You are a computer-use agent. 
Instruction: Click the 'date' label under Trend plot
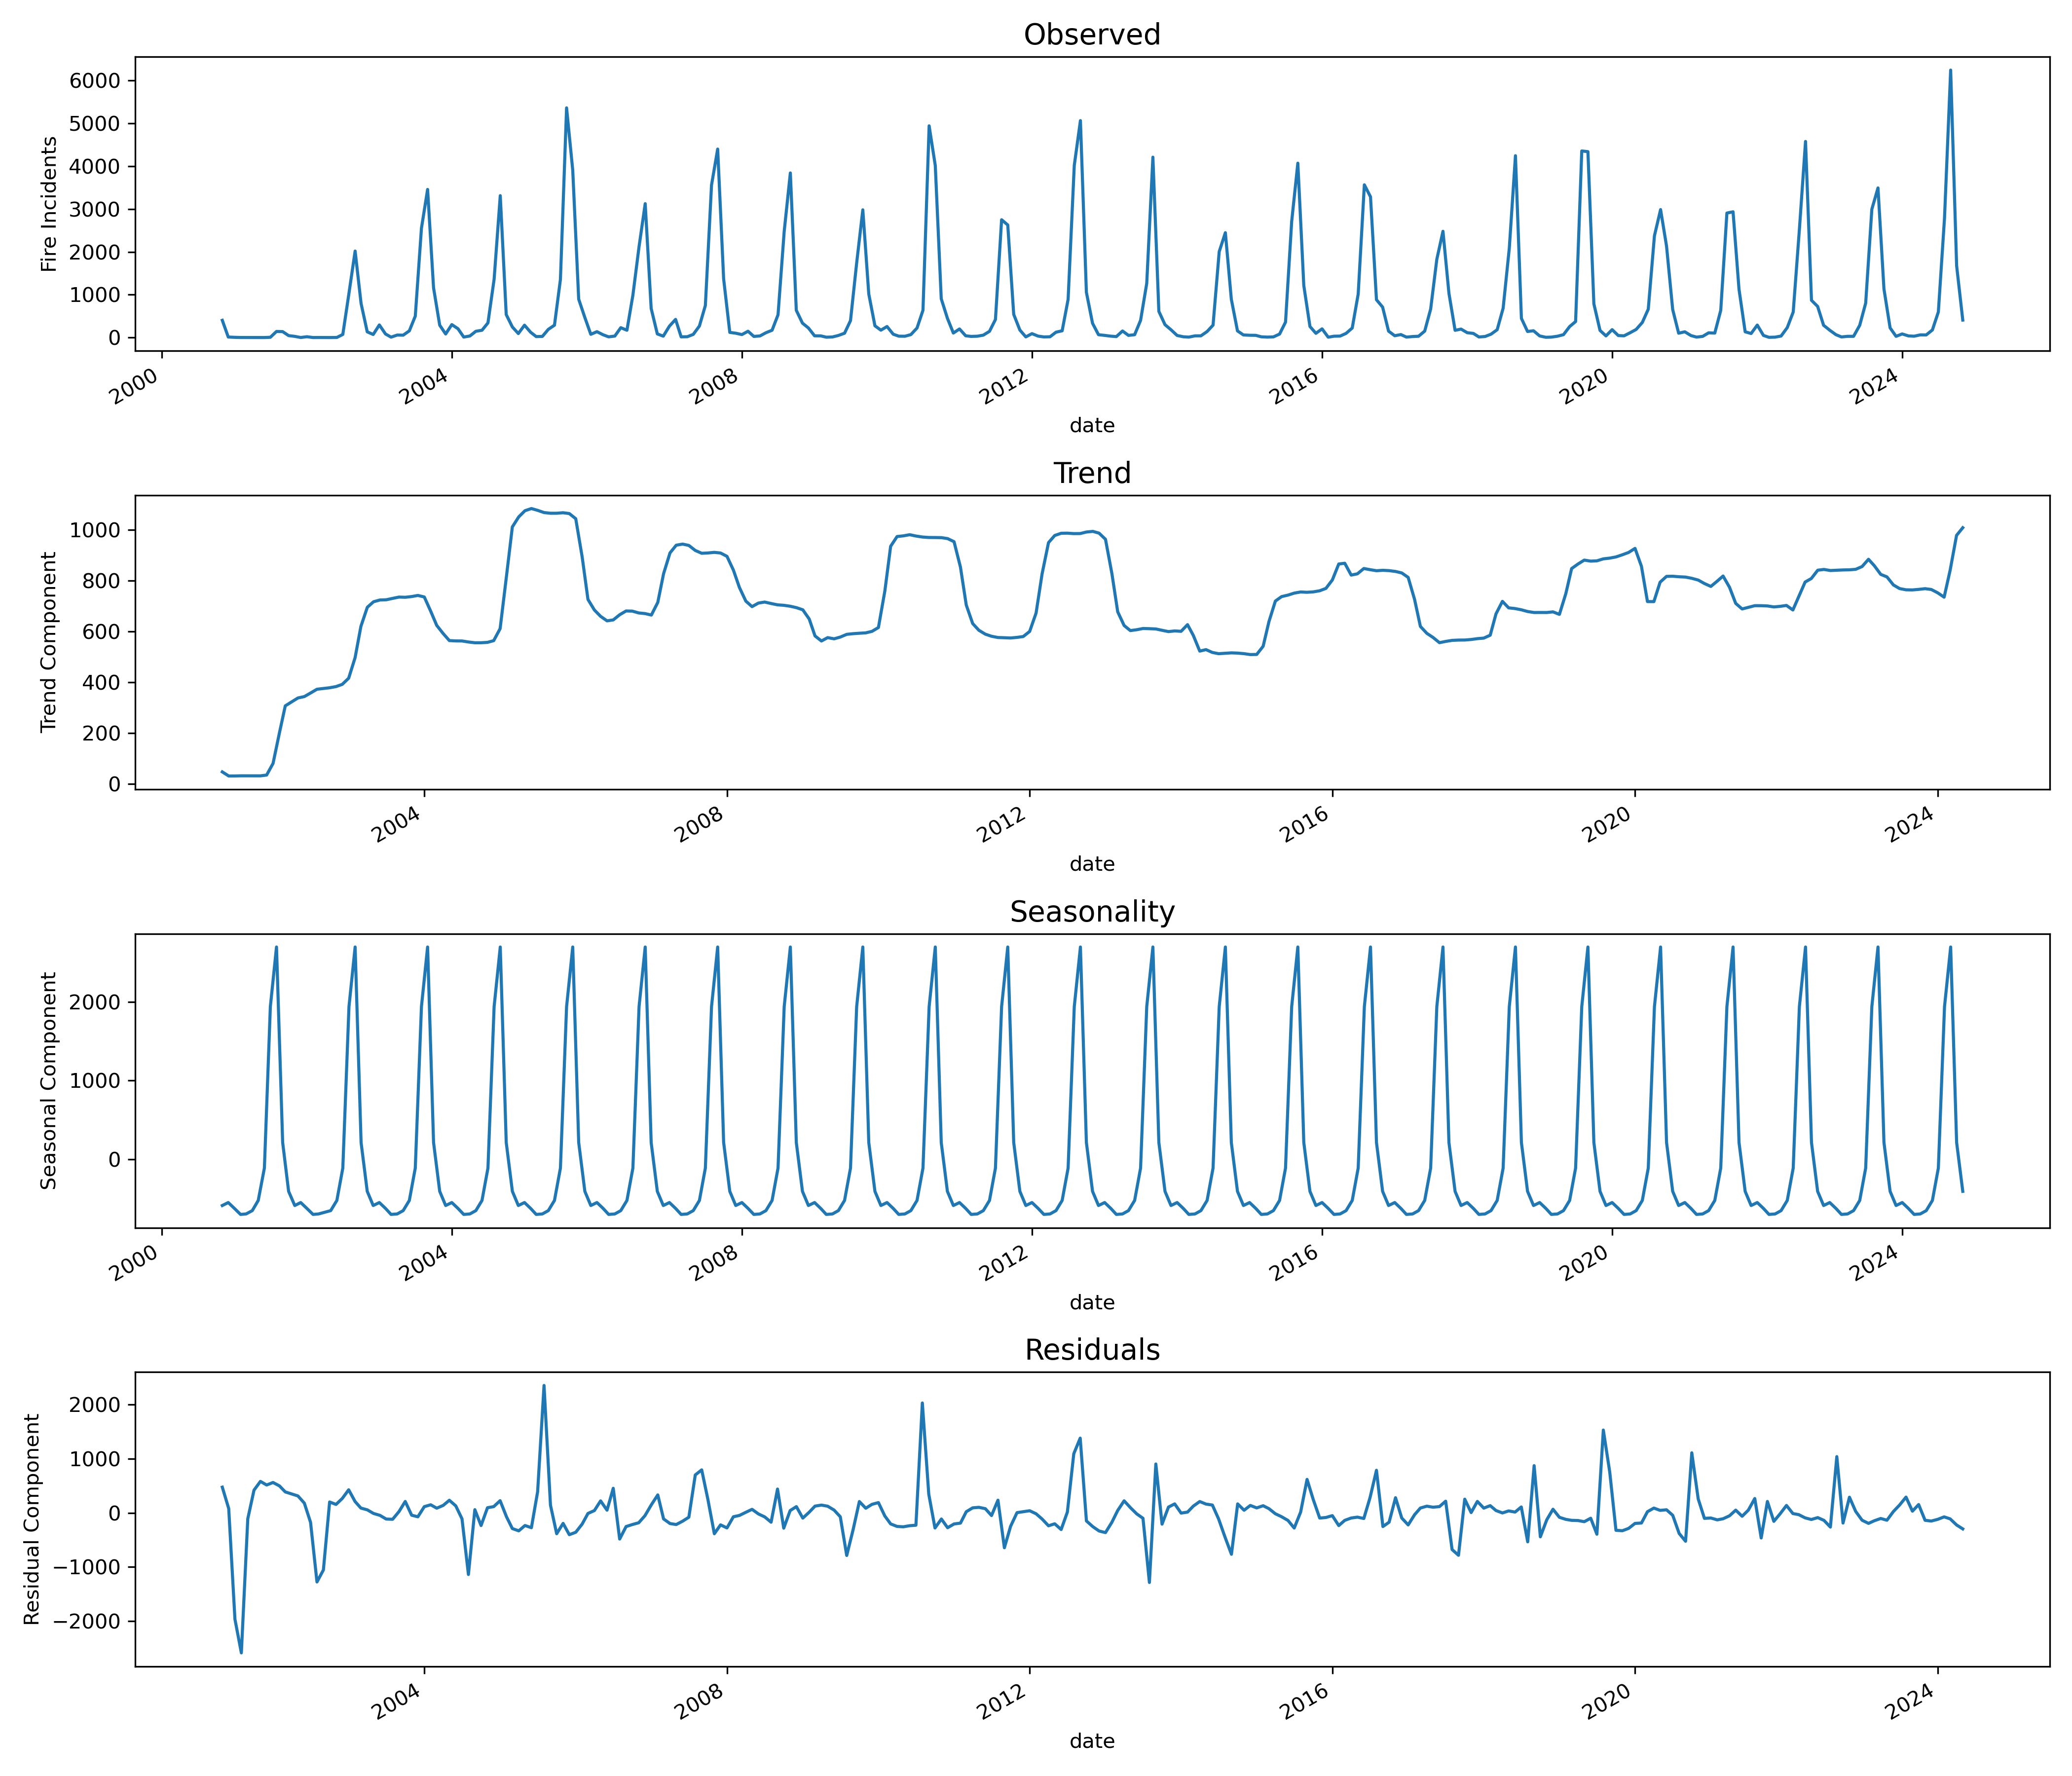1092,864
